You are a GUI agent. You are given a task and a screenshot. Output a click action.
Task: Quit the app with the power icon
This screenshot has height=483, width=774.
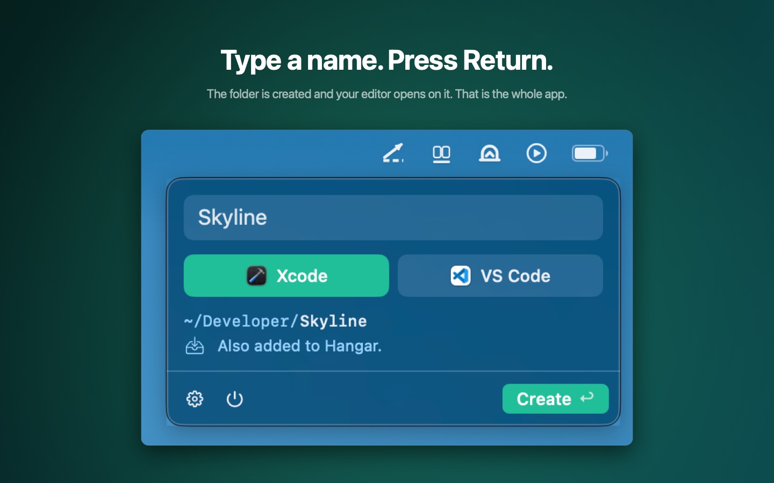coord(234,399)
